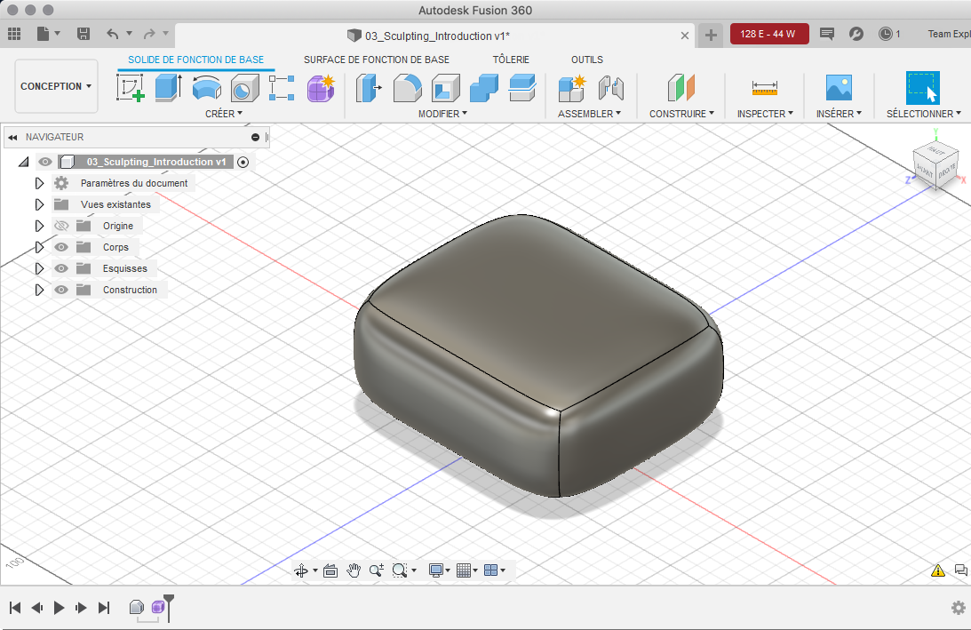Switch to SURFACE DE FONCTION DE BASE tab
The width and height of the screenshot is (971, 630).
(x=377, y=60)
